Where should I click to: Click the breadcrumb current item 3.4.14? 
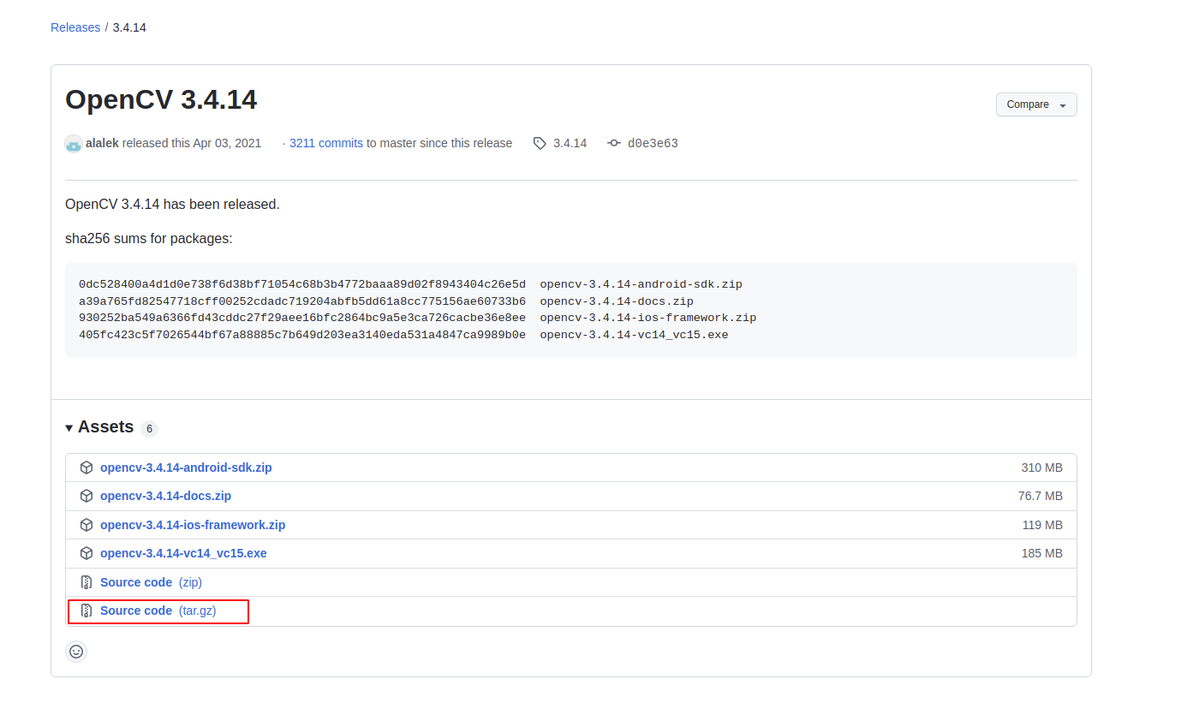(x=129, y=27)
